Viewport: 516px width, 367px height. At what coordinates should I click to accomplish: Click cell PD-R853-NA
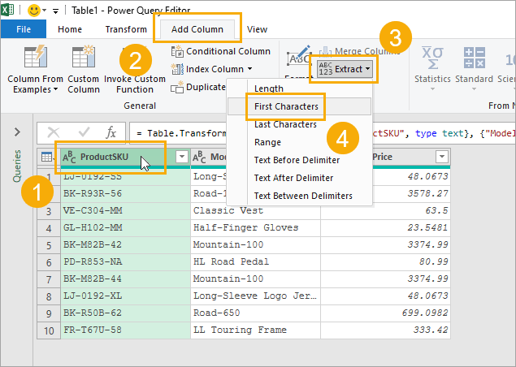pos(125,261)
